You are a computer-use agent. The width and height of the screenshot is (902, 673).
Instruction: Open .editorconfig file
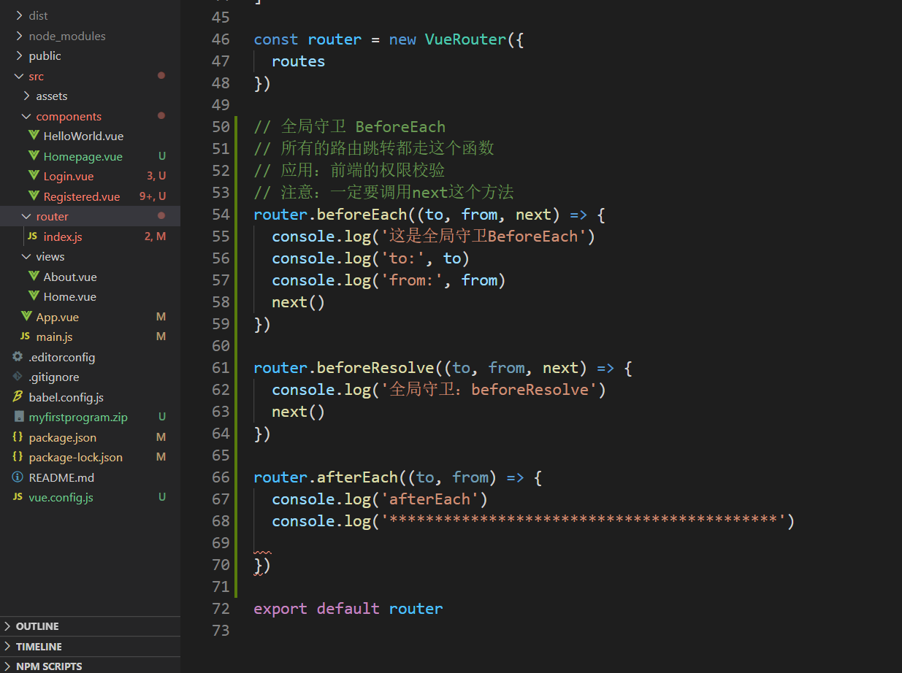click(62, 357)
